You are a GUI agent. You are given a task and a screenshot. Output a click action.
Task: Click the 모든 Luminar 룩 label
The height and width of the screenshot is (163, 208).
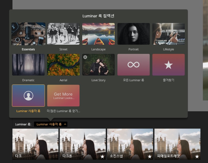click(x=133, y=80)
